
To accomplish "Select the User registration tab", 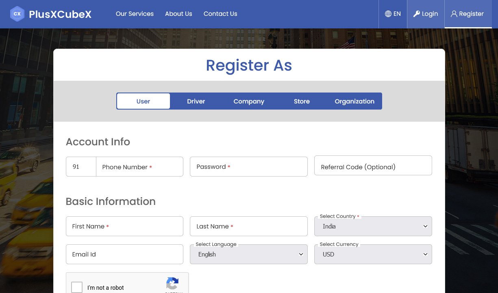I will pos(143,101).
